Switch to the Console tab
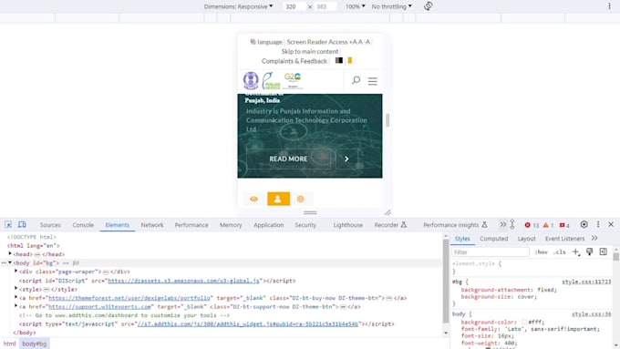This screenshot has height=349, width=620. click(83, 225)
